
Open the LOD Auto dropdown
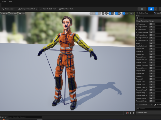coord(13,13)
